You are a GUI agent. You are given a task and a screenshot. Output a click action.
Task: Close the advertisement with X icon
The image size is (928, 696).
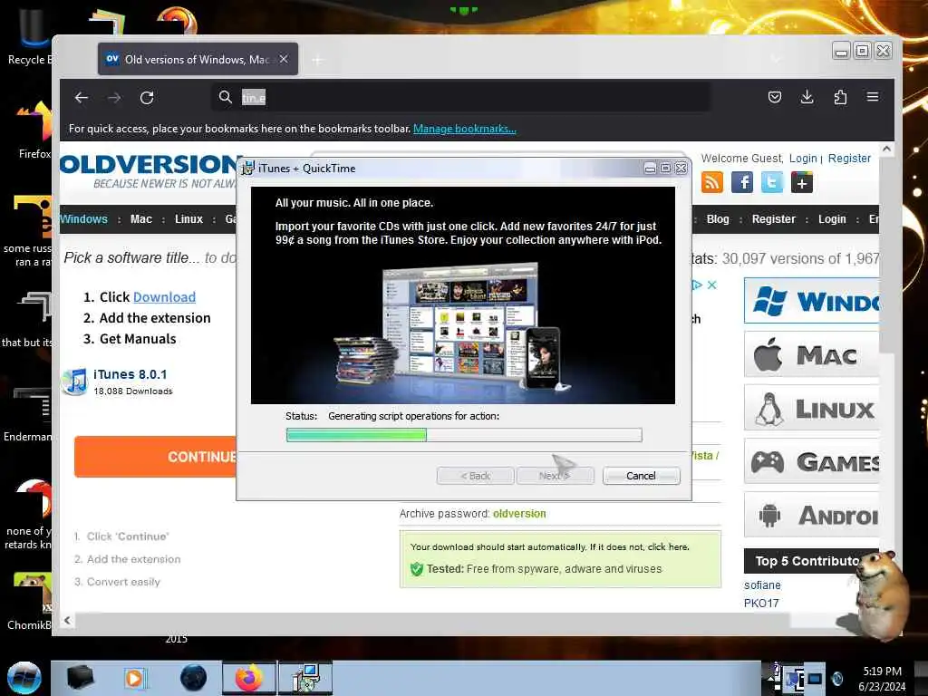[x=712, y=285]
